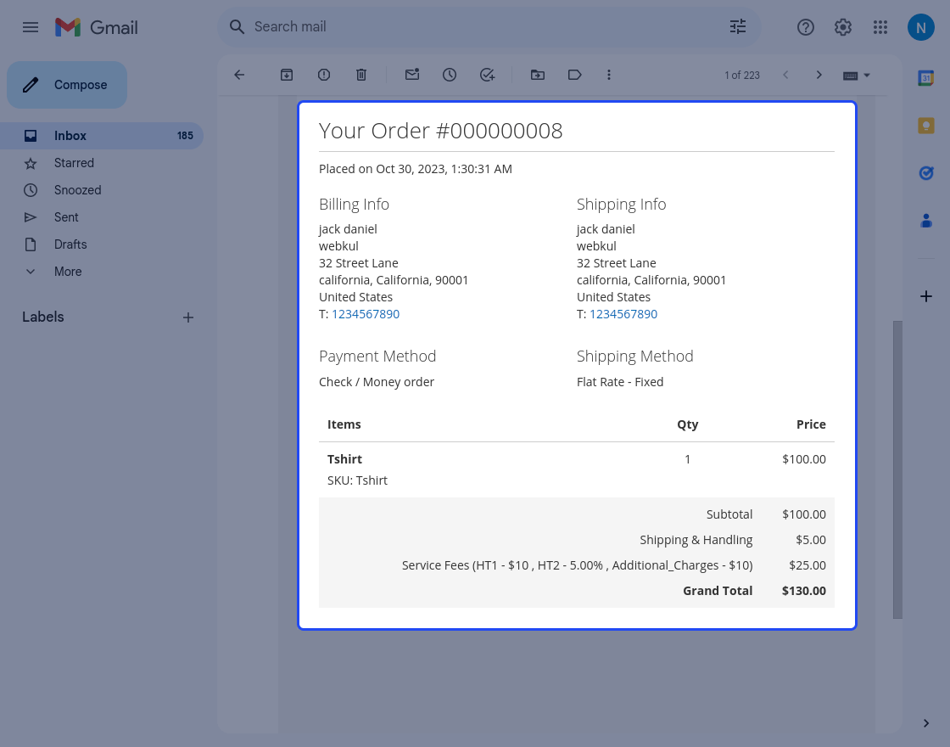
Task: Open Google Tasks side panel
Action: point(925,173)
